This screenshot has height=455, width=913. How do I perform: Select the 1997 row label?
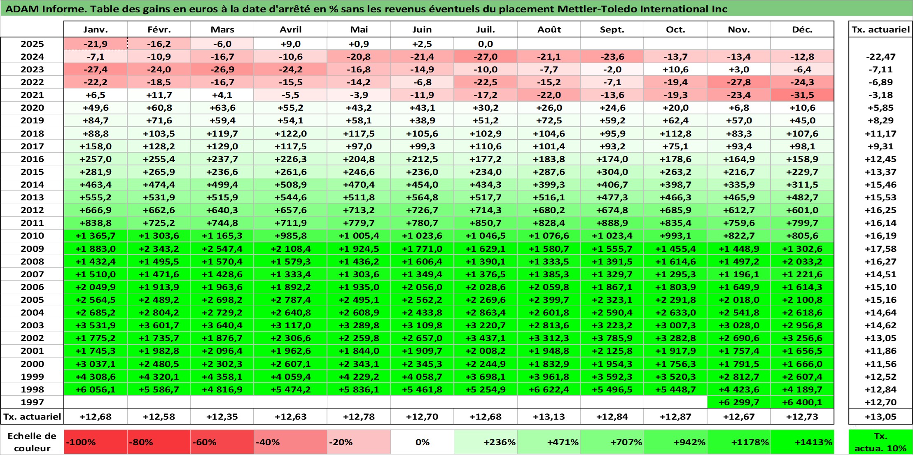coord(32,402)
